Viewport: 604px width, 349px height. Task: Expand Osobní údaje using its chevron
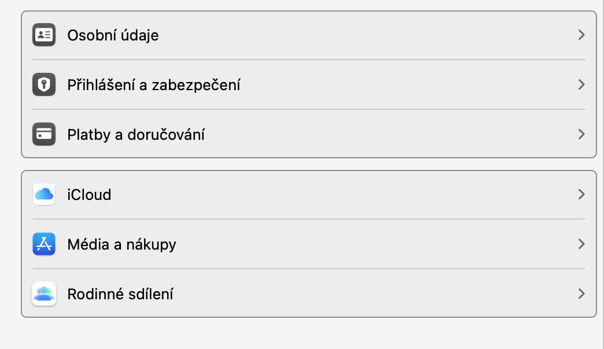[x=581, y=35]
